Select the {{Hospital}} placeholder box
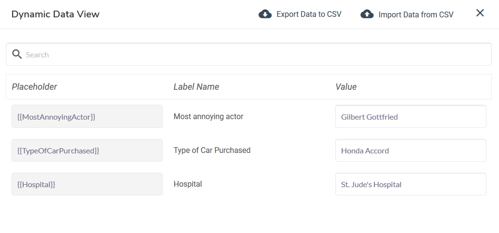Viewport: 499px width, 233px height. click(x=87, y=184)
